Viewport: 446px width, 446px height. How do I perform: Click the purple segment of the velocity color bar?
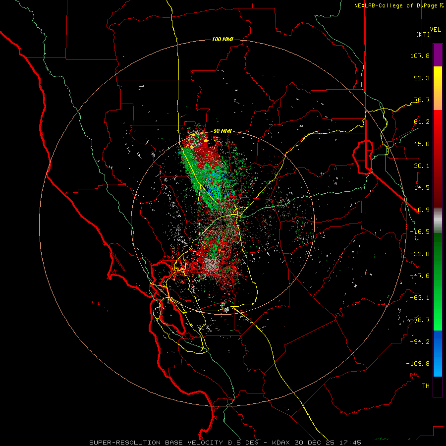[x=438, y=55]
